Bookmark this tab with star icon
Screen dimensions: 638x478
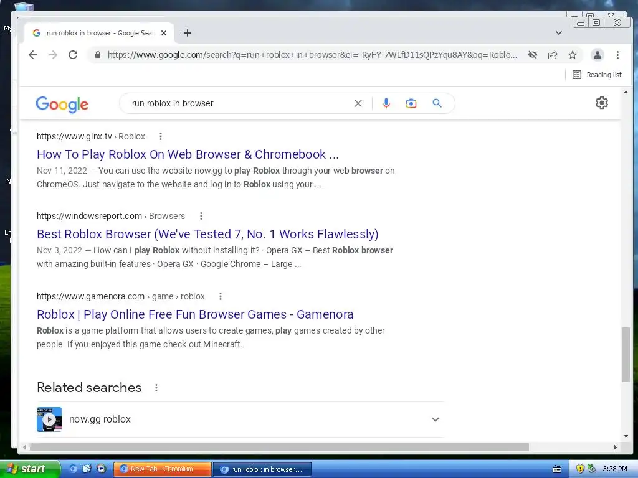point(573,55)
